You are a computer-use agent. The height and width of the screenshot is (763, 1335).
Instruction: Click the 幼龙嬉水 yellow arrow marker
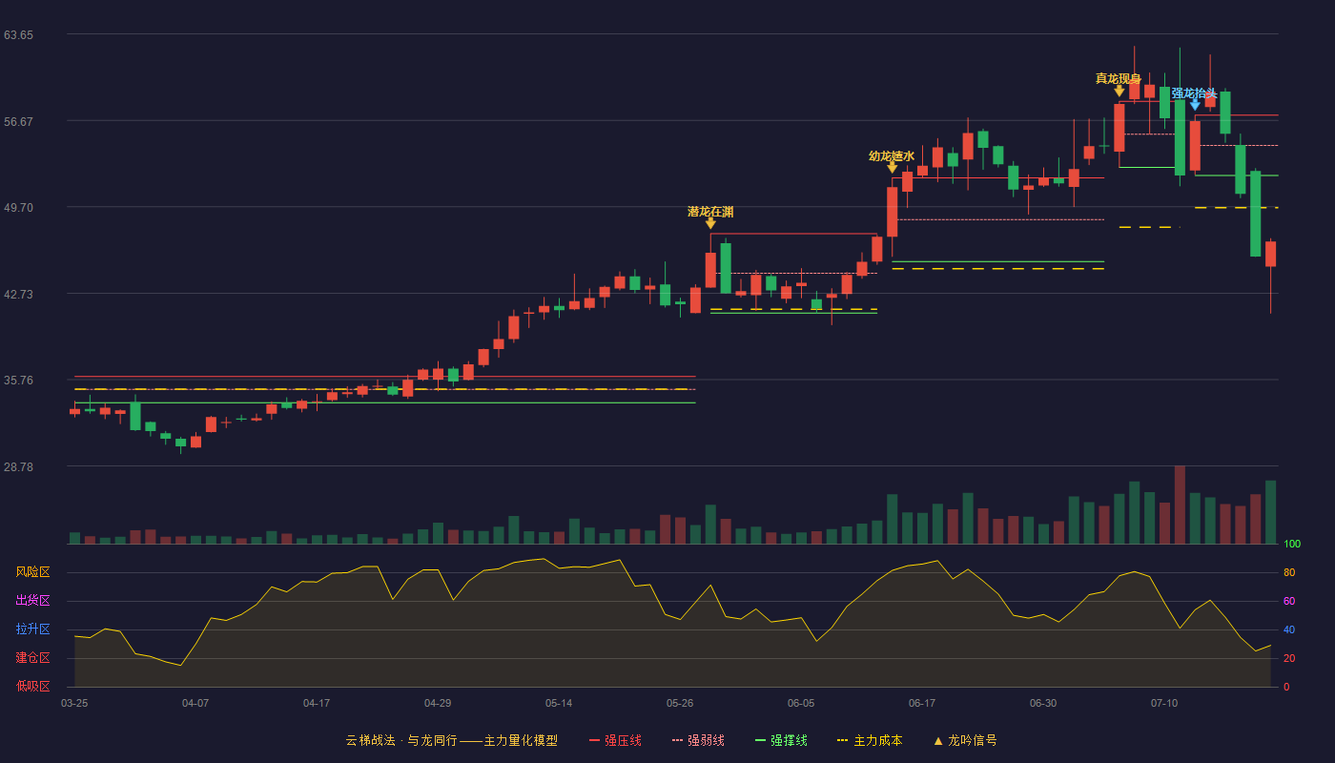tap(893, 168)
